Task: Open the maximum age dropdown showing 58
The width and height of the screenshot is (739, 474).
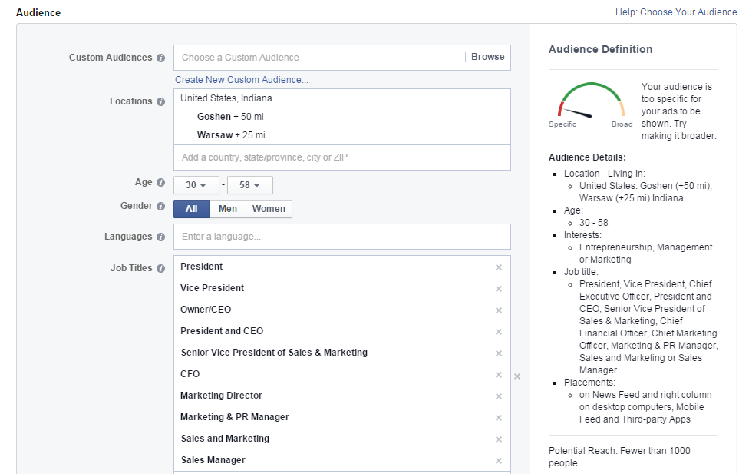Action: (x=249, y=185)
